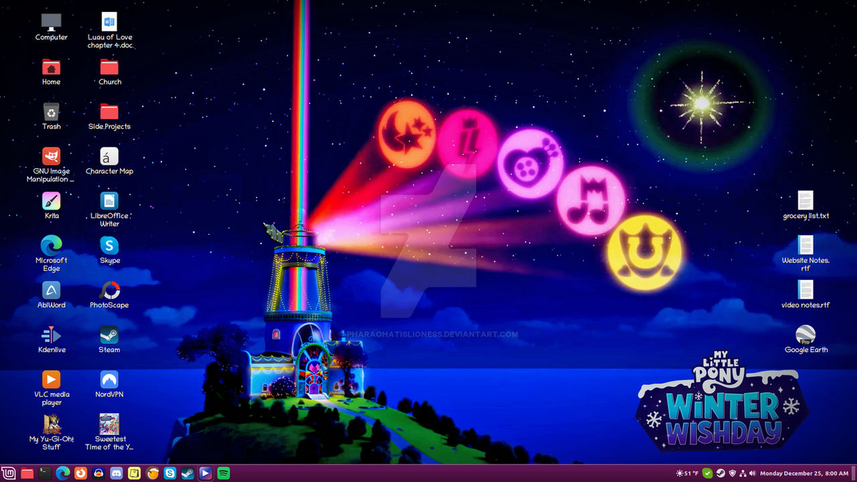The image size is (857, 482).
Task: Open Krita from the desktop
Action: click(51, 201)
